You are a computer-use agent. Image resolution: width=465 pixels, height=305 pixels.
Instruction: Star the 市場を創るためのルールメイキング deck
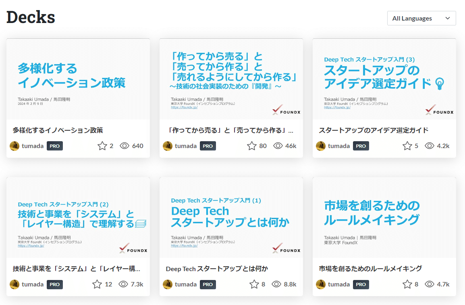point(407,284)
